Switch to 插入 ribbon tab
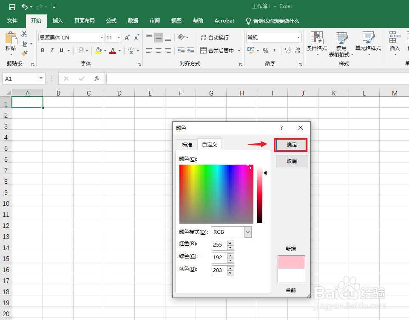The height and width of the screenshot is (320, 409). [58, 21]
